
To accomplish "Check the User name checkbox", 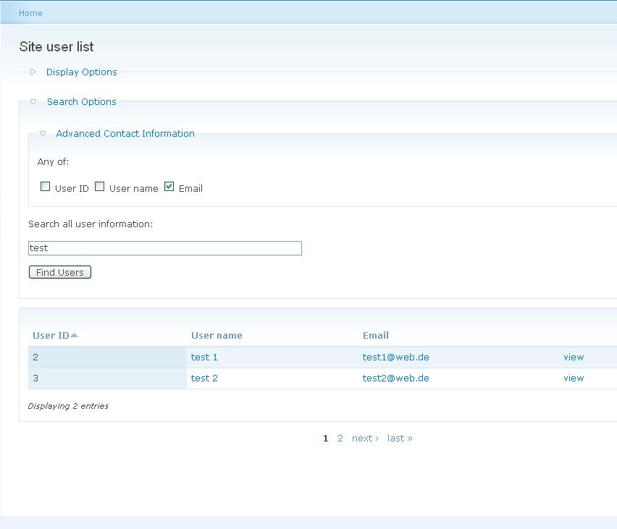I will (100, 187).
